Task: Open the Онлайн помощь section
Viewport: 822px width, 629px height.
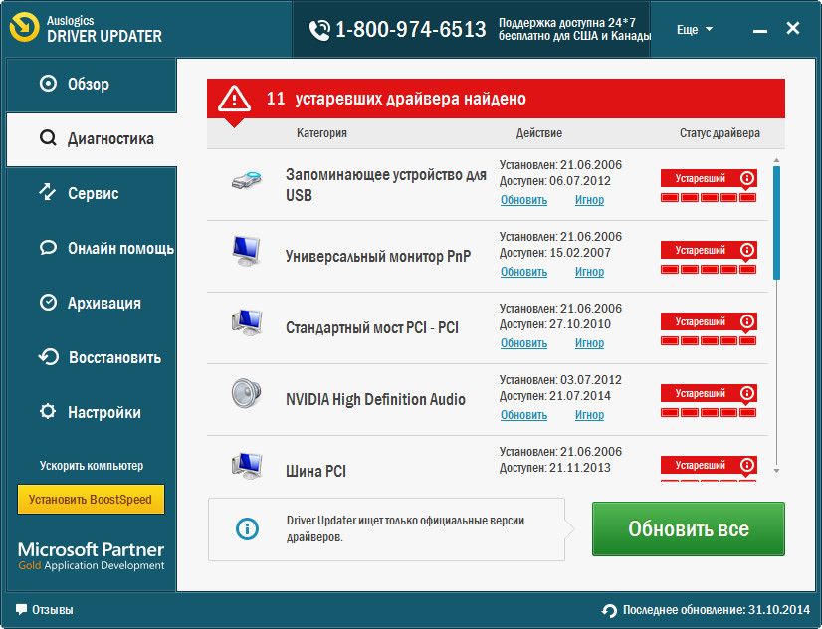Action: click(92, 248)
